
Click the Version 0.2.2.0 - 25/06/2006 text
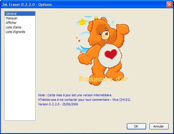tap(58, 104)
